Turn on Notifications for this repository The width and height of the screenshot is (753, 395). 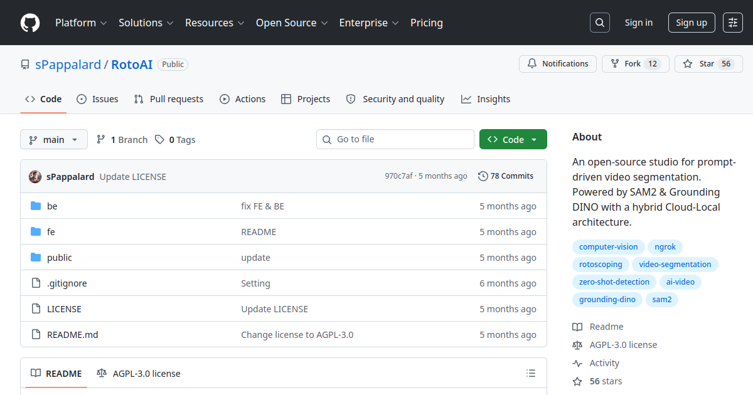pyautogui.click(x=558, y=64)
